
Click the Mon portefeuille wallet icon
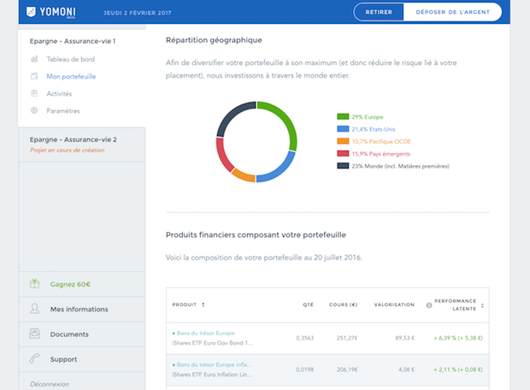(34, 76)
